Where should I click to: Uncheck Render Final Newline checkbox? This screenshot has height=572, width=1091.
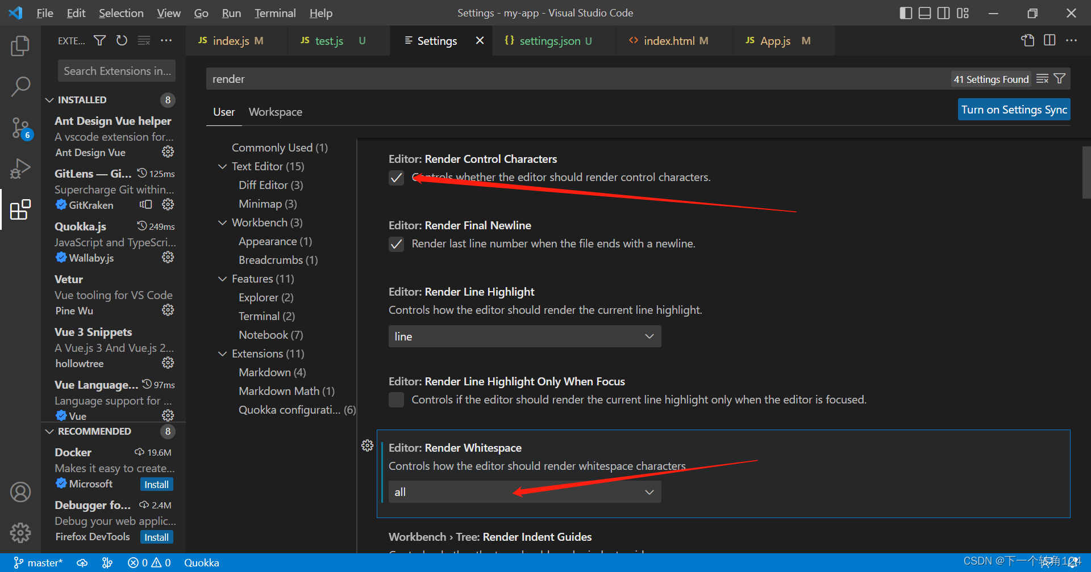click(x=396, y=244)
